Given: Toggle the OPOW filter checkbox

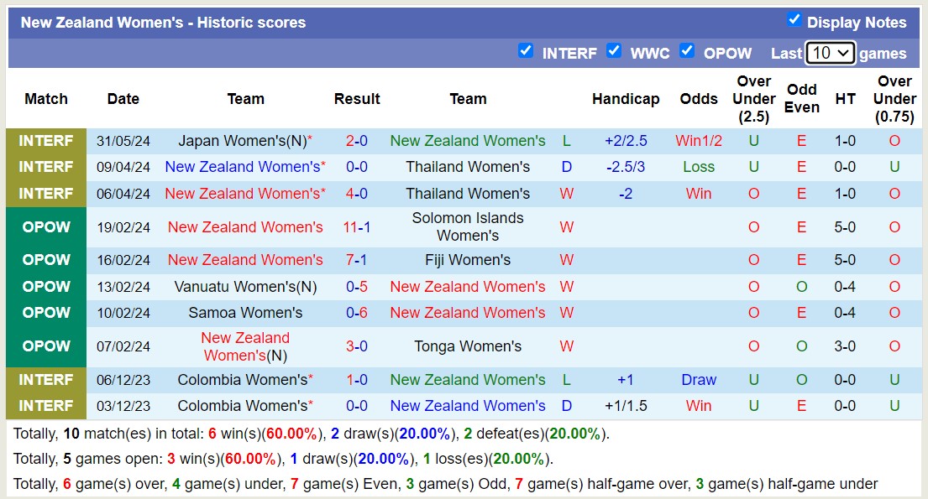Looking at the screenshot, I should (x=688, y=51).
